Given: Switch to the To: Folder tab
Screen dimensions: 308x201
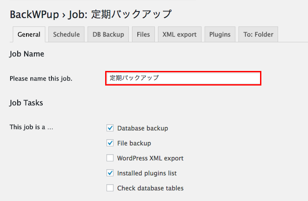Looking at the screenshot, I should point(258,34).
